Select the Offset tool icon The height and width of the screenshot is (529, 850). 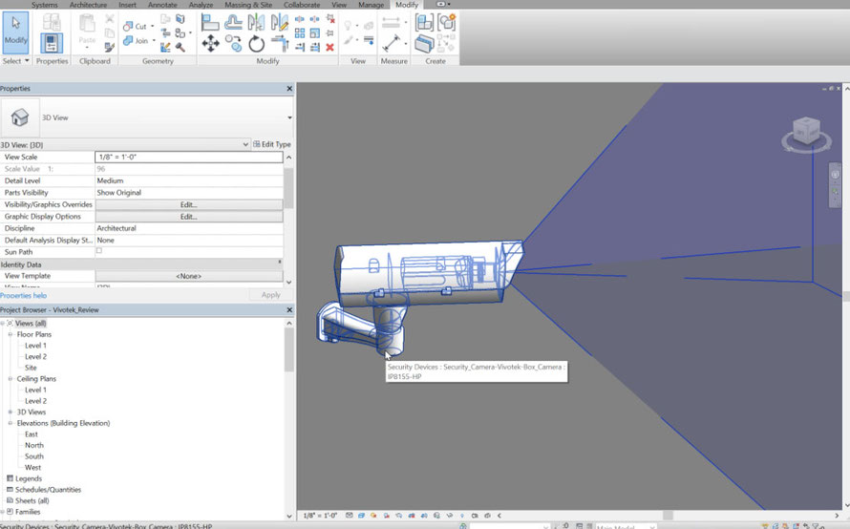click(x=233, y=22)
